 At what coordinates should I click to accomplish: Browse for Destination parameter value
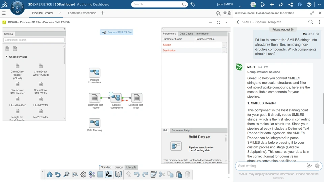coord(224,50)
